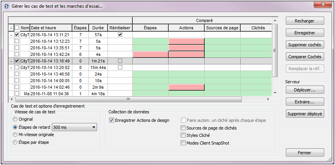335x165 pixels.
Task: Choose Étape par étape speed
Action: tap(15, 142)
